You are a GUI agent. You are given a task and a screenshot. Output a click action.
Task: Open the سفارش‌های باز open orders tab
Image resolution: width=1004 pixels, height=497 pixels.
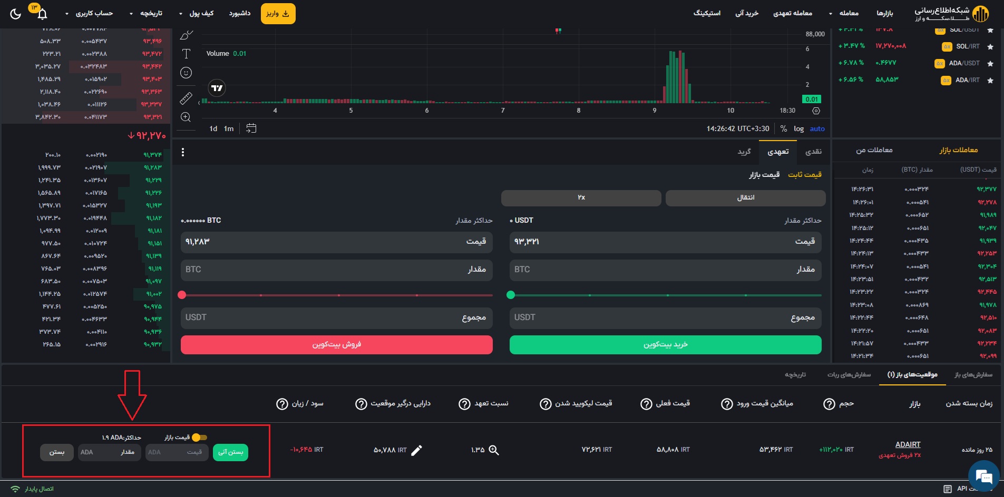(973, 374)
